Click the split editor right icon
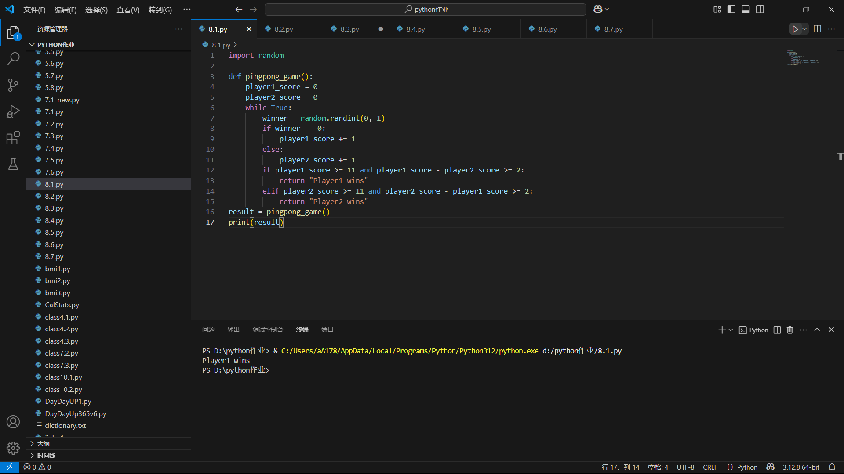Viewport: 844px width, 474px height. tap(817, 29)
